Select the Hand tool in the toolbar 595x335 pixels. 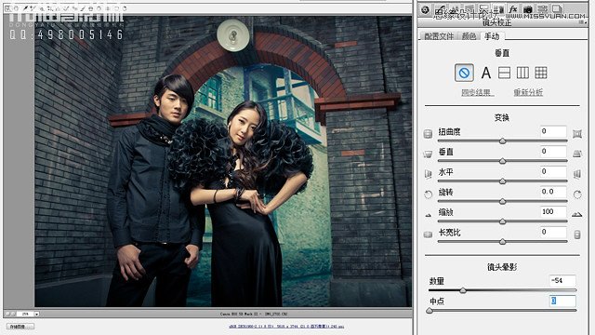pyautogui.click(x=16, y=8)
